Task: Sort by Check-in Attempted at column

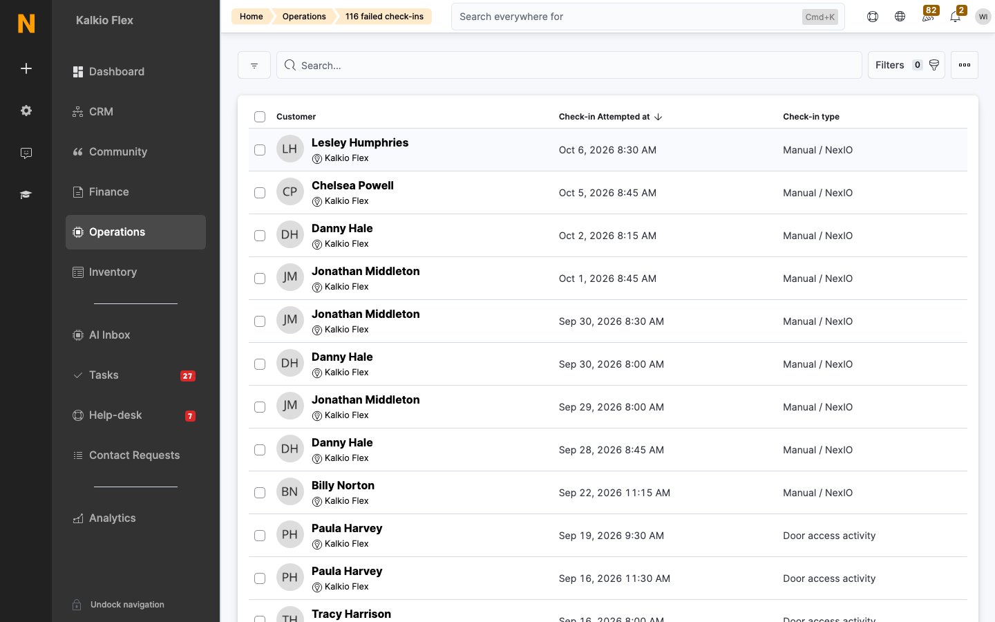Action: pyautogui.click(x=610, y=117)
